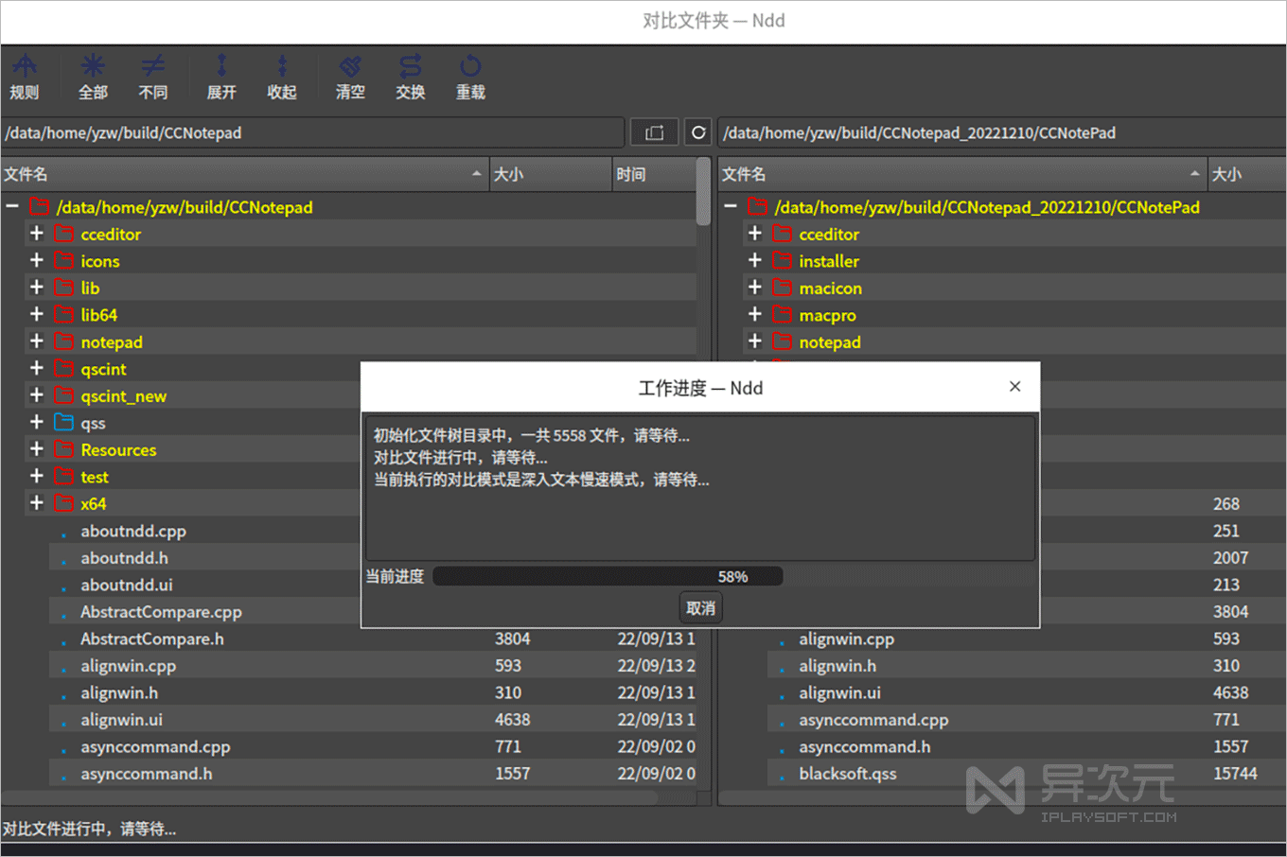Select blacksoft.qss in the right panel
Image resolution: width=1287 pixels, height=857 pixels.
point(847,773)
